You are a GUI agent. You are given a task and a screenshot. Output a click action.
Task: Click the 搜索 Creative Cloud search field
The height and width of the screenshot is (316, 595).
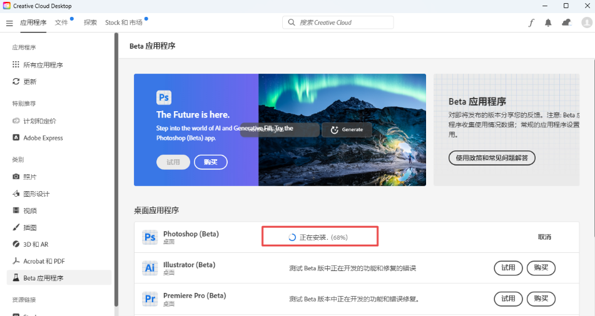[x=338, y=22]
